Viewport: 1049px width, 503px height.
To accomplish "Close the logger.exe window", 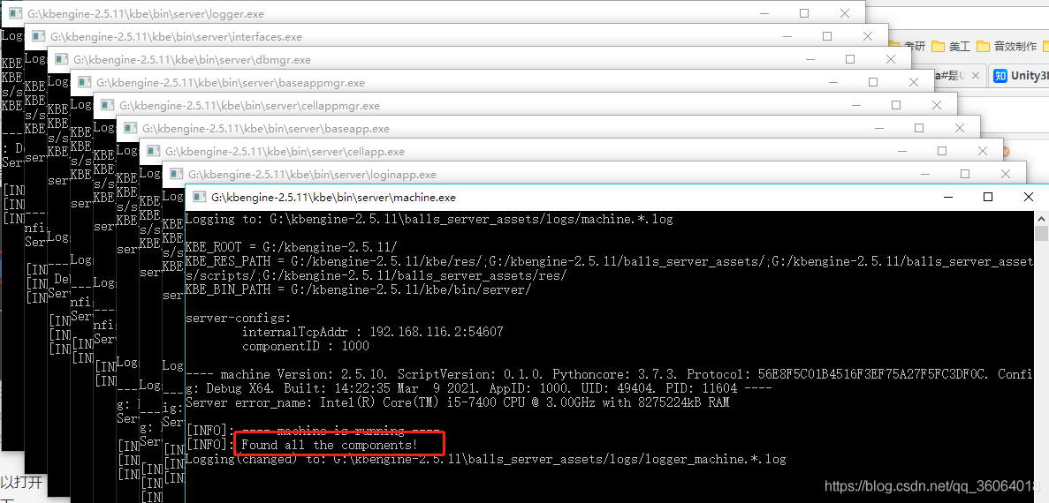I will point(845,13).
